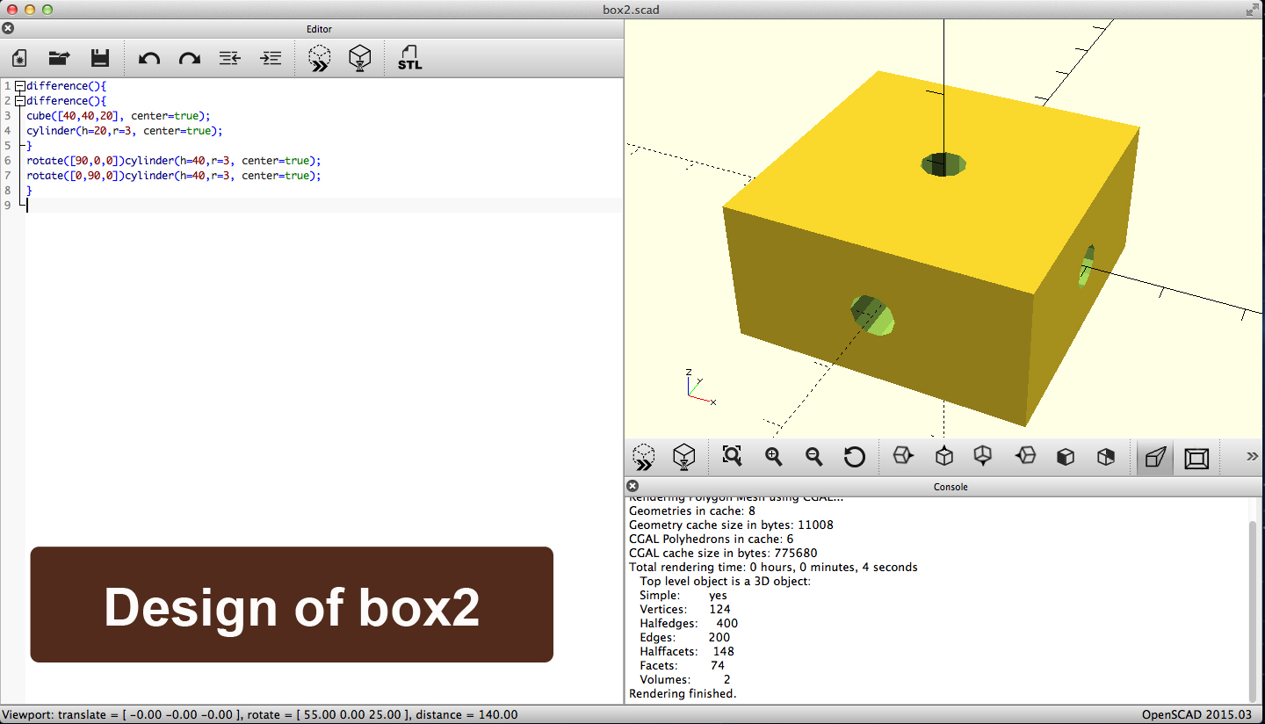
Task: Indent the selected code
Action: pos(271,59)
